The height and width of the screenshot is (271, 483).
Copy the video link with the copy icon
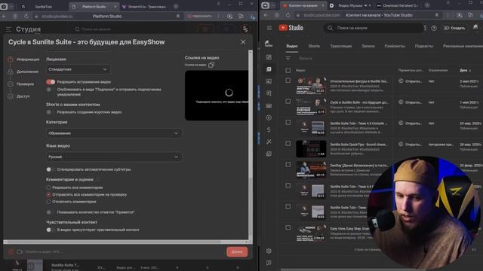(x=211, y=65)
